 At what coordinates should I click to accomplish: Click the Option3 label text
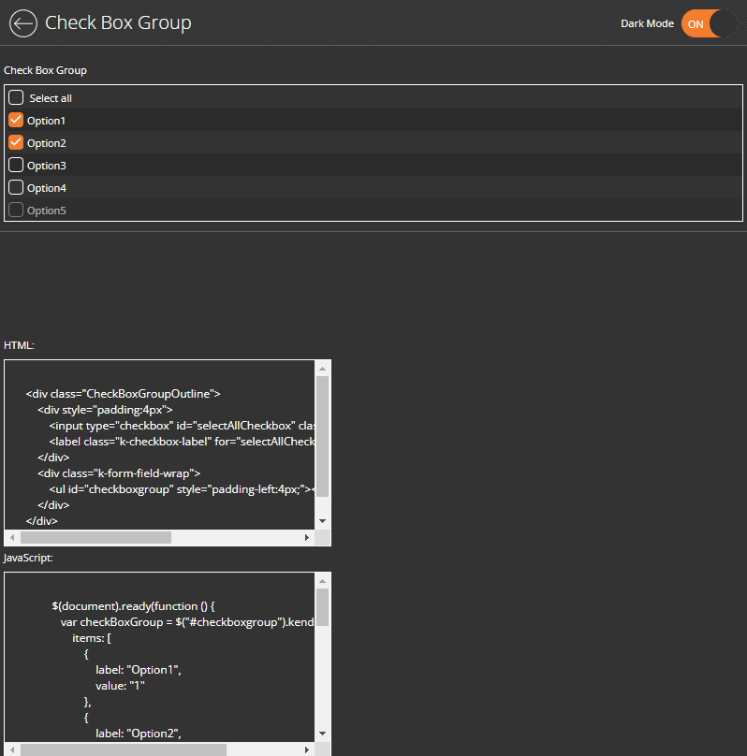46,166
